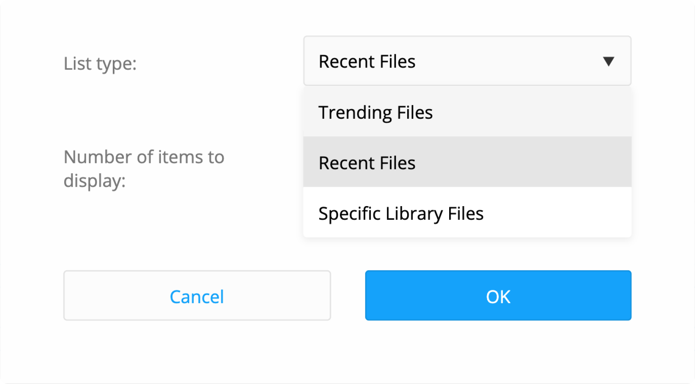The image size is (695, 384).
Task: Confirm settings with the blue OK button
Action: coord(498,296)
